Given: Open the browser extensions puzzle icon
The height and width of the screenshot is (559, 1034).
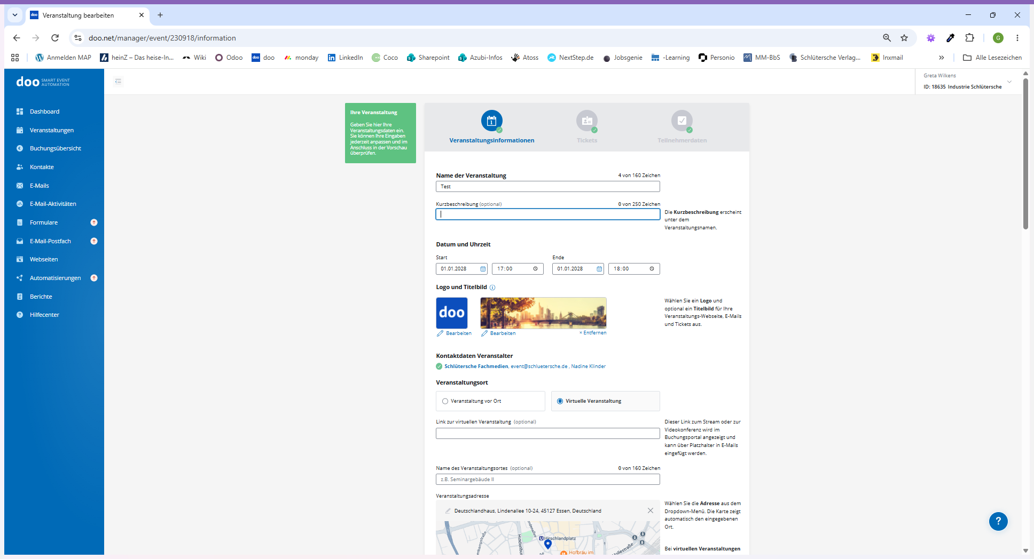Looking at the screenshot, I should 970,38.
